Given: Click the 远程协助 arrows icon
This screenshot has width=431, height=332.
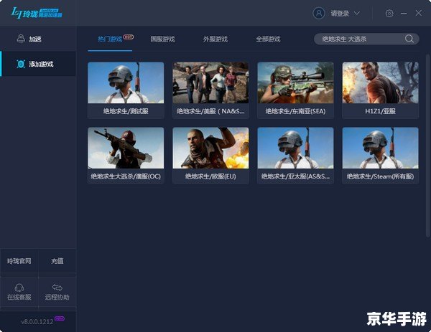Looking at the screenshot, I should pos(57,287).
